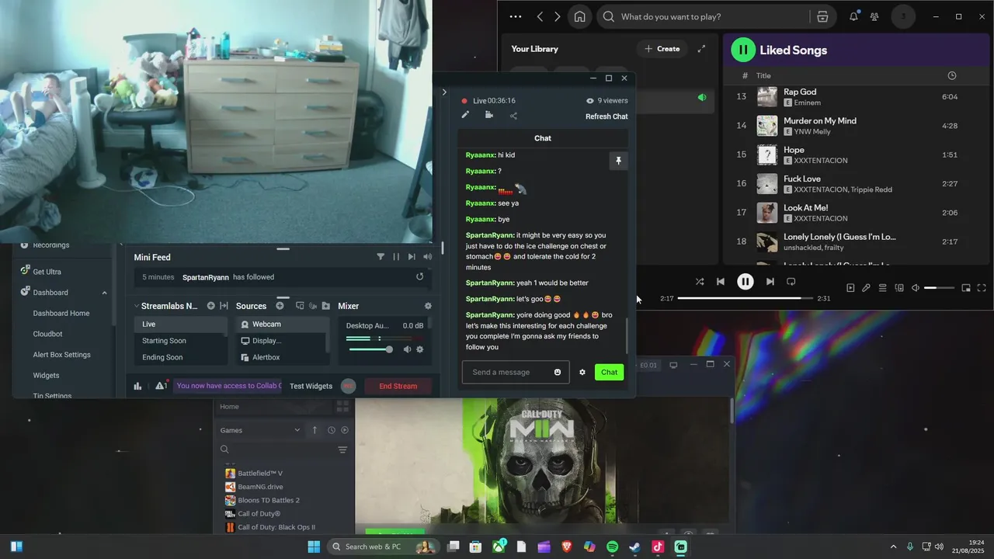This screenshot has width=994, height=559.
Task: Open Desktop Audio source settings gear
Action: [x=420, y=349]
